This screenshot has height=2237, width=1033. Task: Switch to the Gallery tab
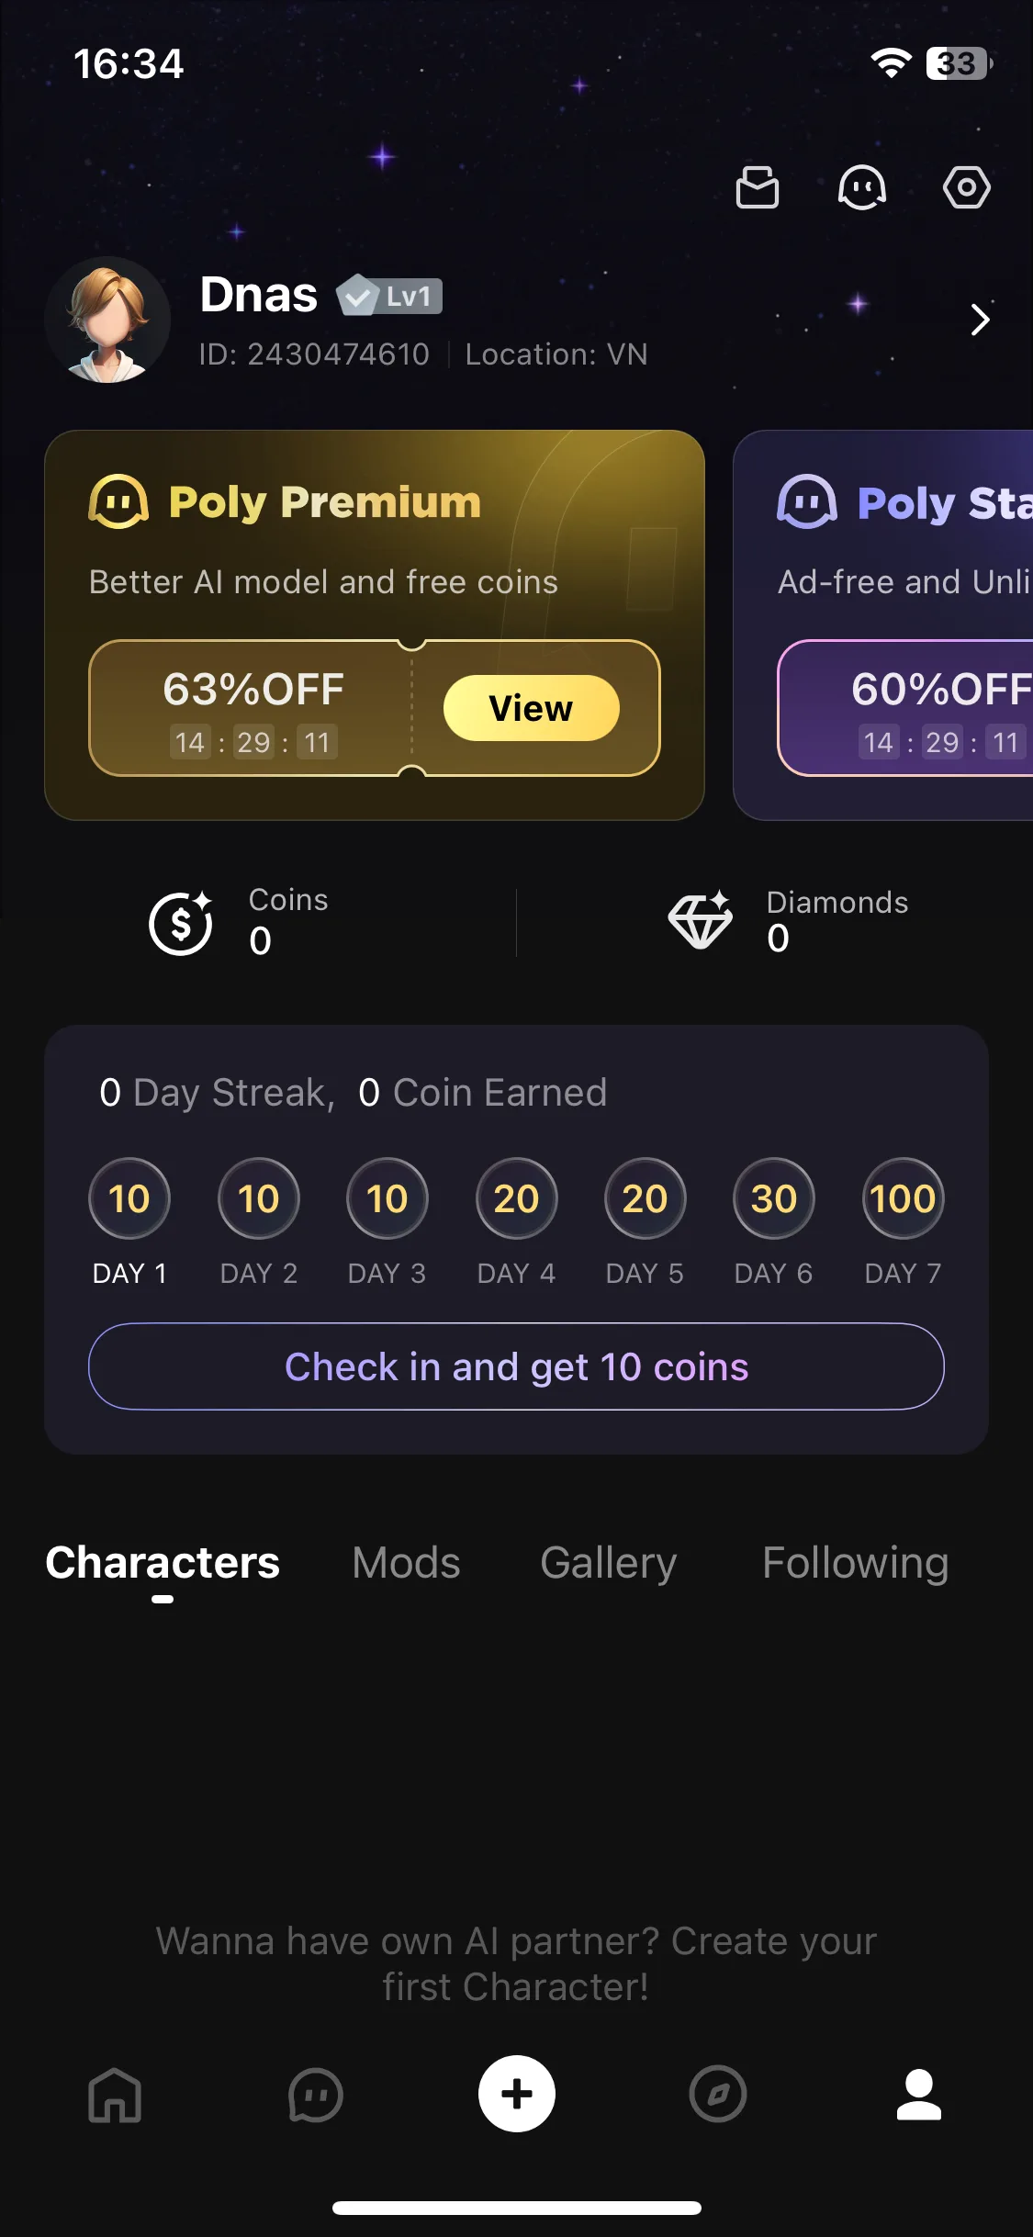click(609, 1563)
